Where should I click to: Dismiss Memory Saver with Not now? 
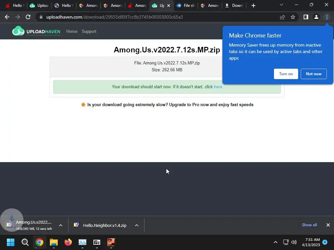313,74
